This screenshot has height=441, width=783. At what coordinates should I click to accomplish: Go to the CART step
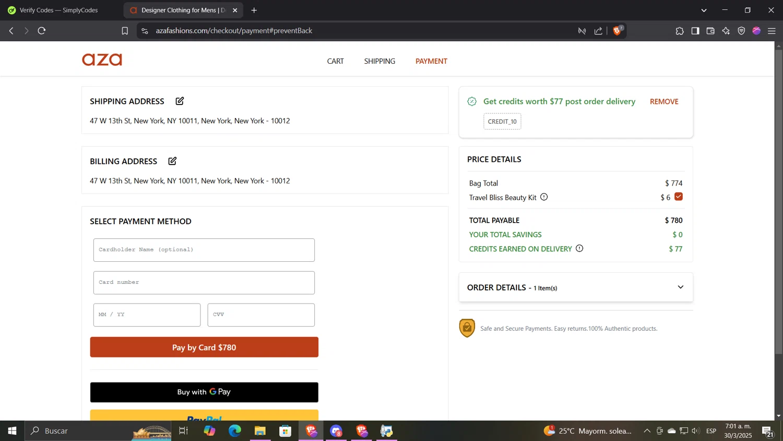[x=335, y=61]
